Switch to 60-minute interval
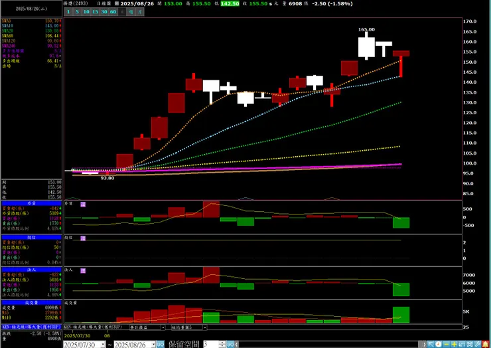 pyautogui.click(x=113, y=12)
